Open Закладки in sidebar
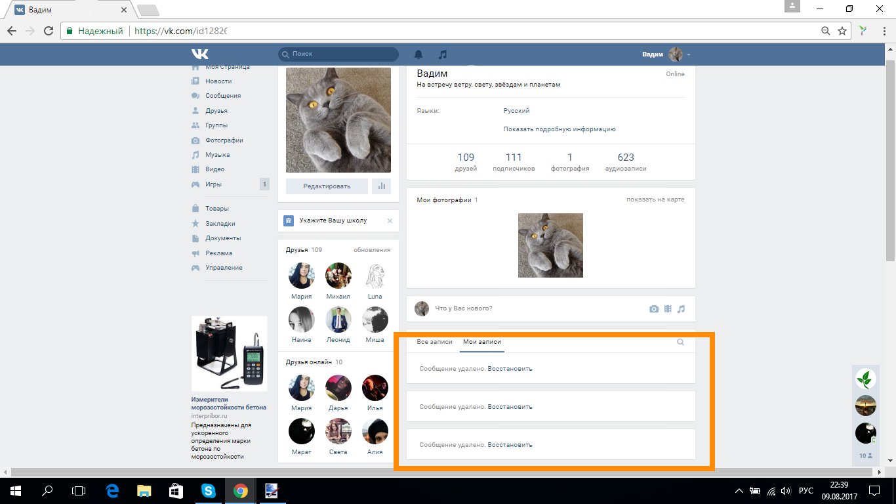The height and width of the screenshot is (504, 896). coord(220,224)
